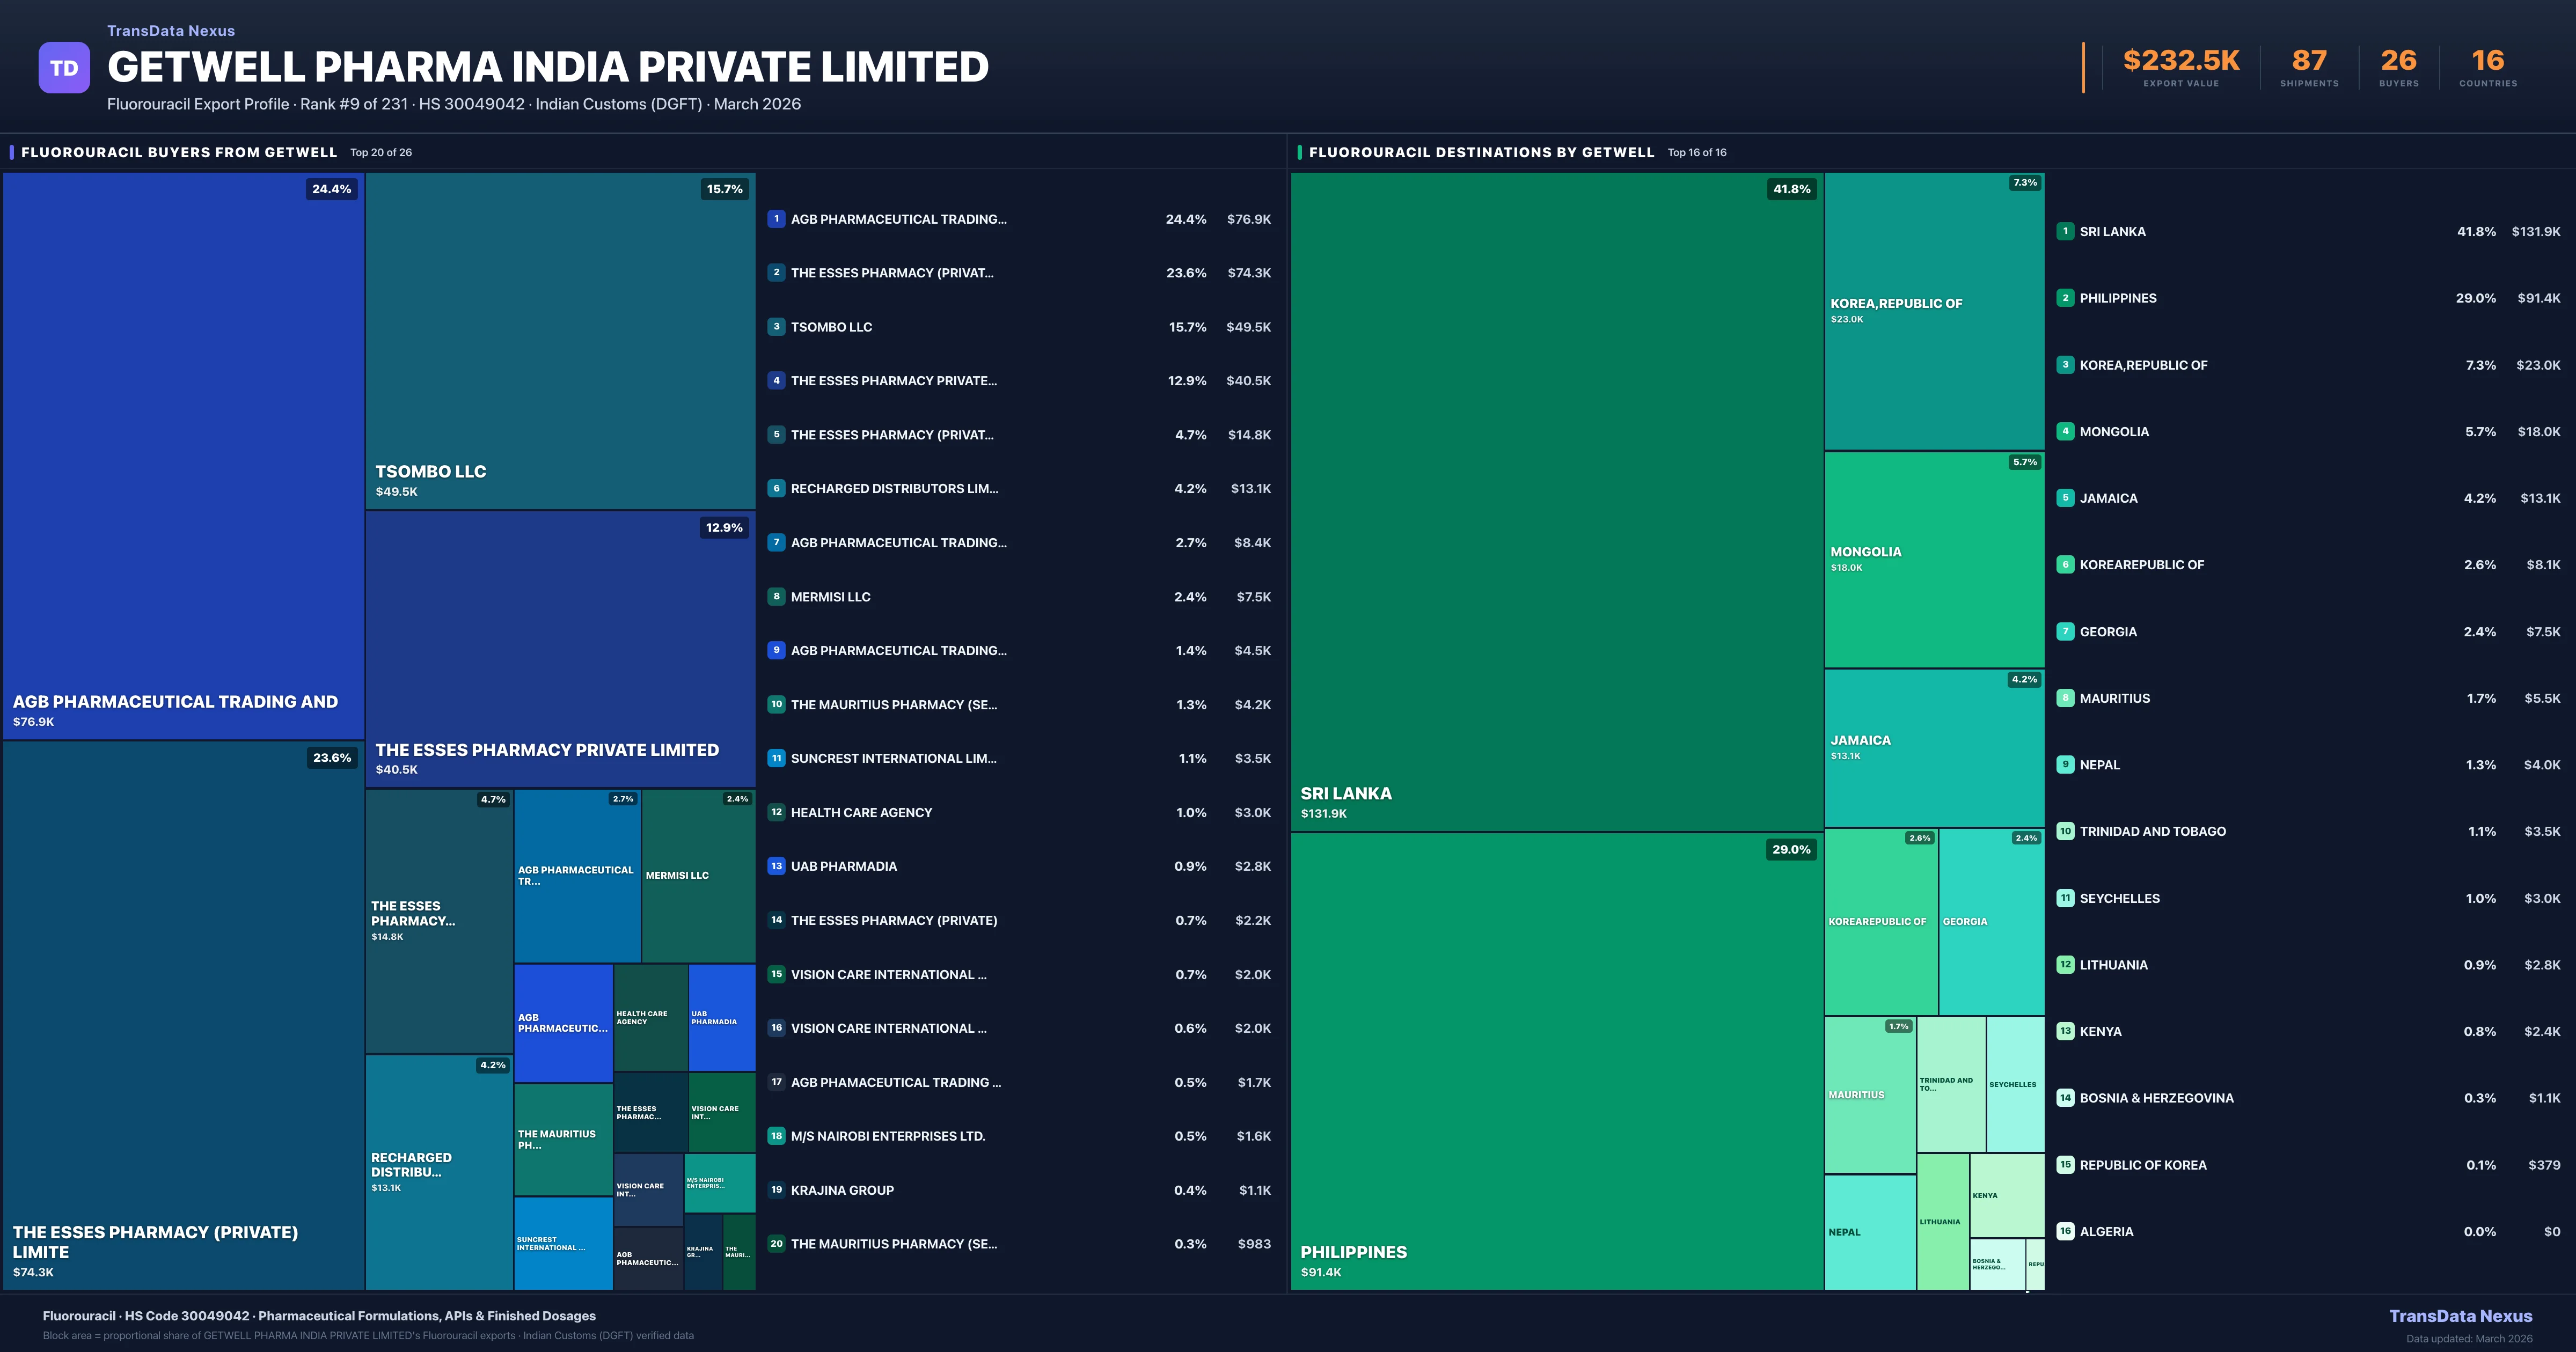2576x1352 pixels.
Task: Click the Fluorouracil Destinations By Getwell header
Action: coord(1481,152)
